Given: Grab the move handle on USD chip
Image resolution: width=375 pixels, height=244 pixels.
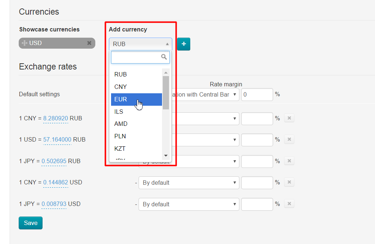Looking at the screenshot, I should point(25,43).
